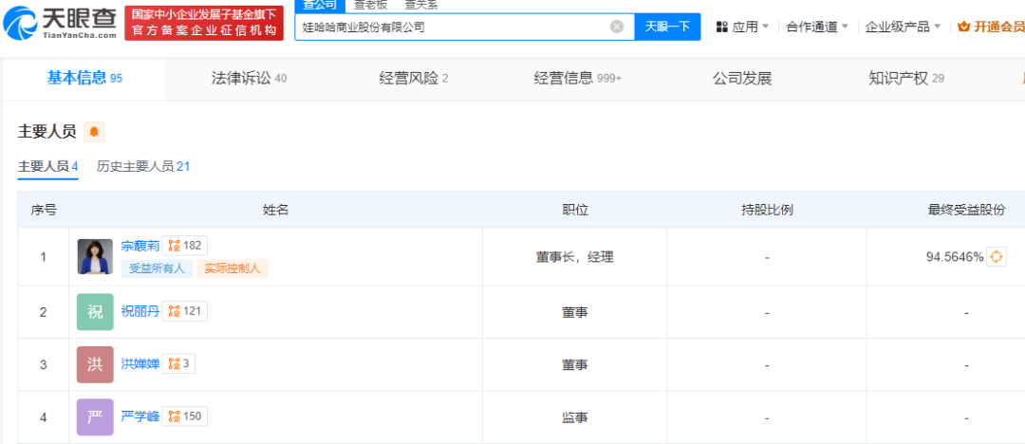Click the 监事 position cell
1025x444 pixels.
pyautogui.click(x=574, y=416)
